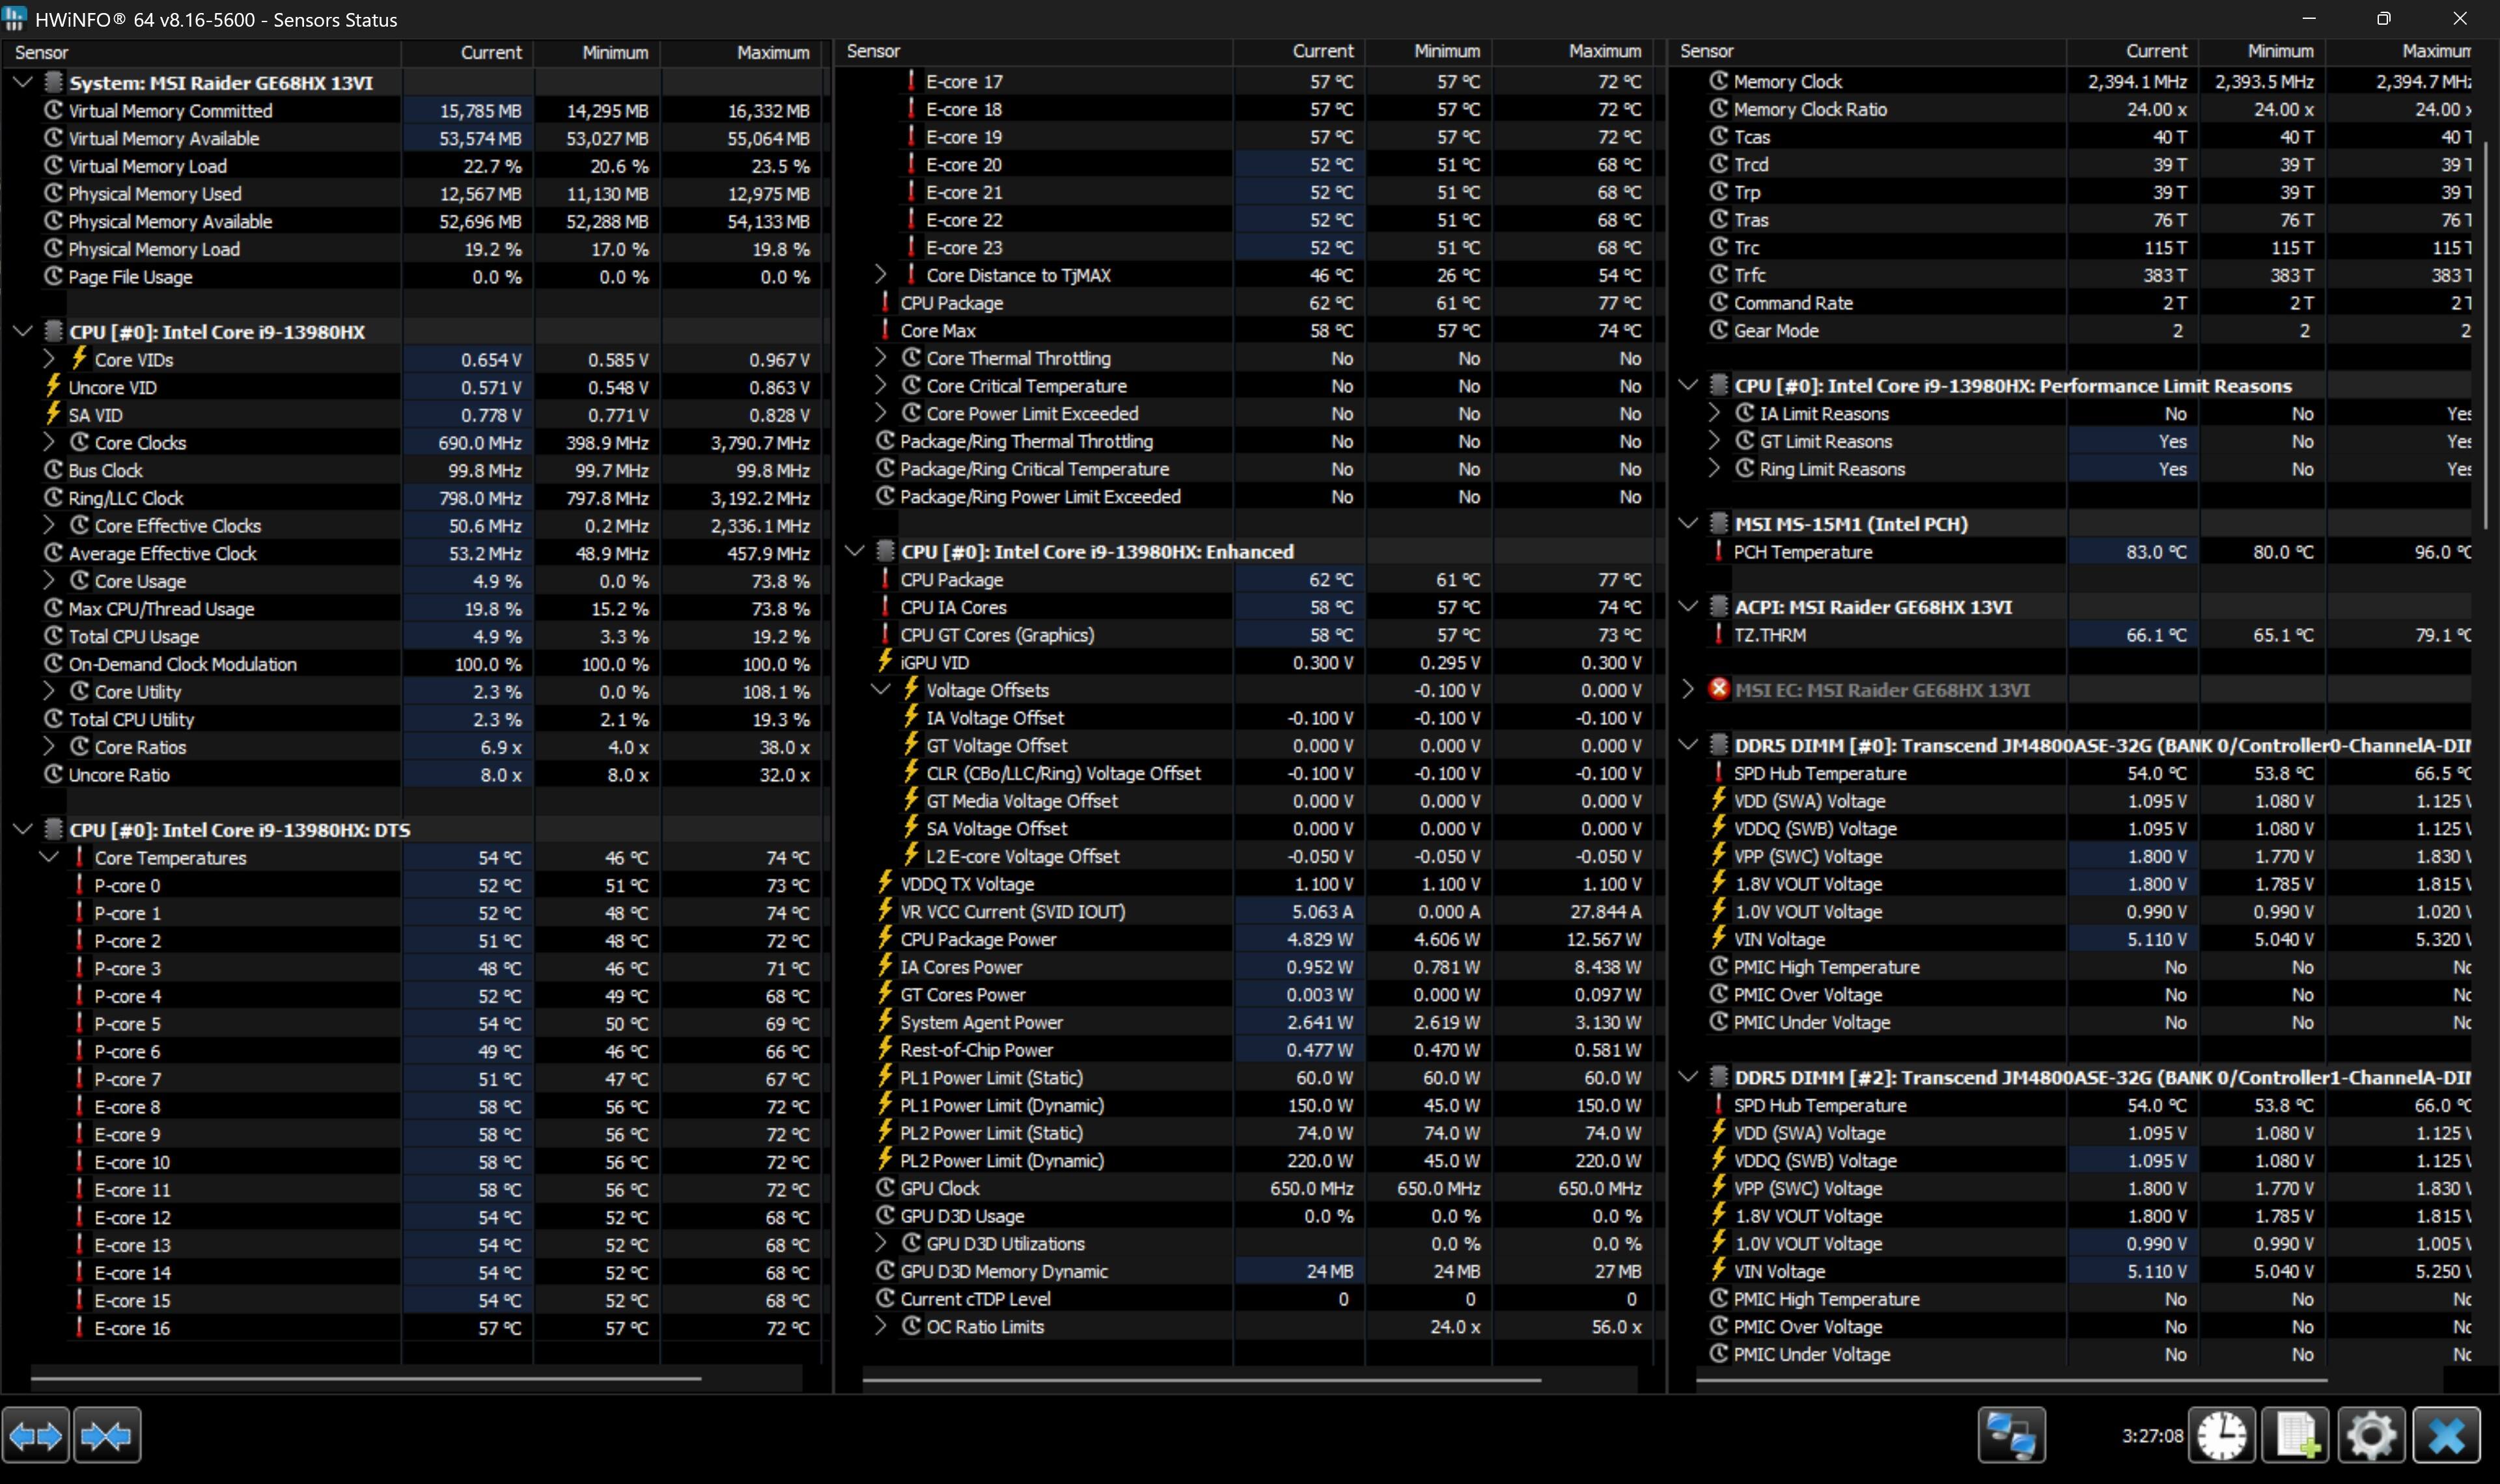Click the CPU Package Power value 4.829 W
This screenshot has height=1484, width=2500.
1319,939
